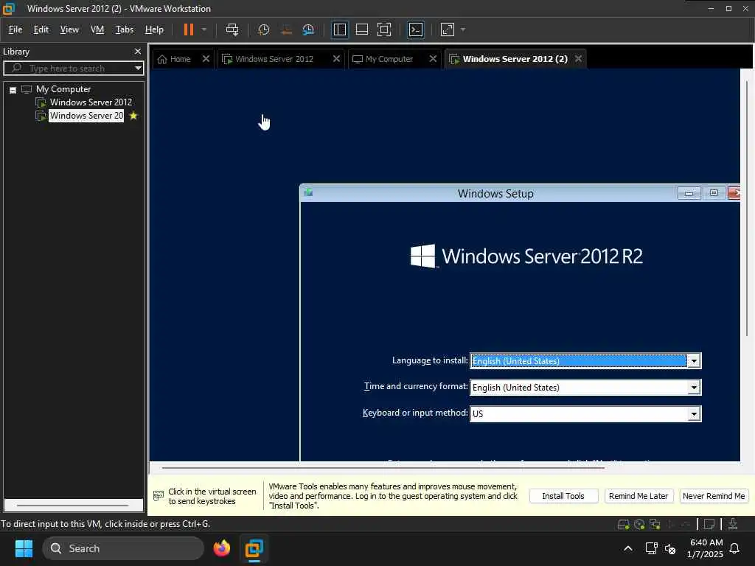Image resolution: width=755 pixels, height=566 pixels.
Task: Click the network adapter status bar icon
Action: pos(655,524)
